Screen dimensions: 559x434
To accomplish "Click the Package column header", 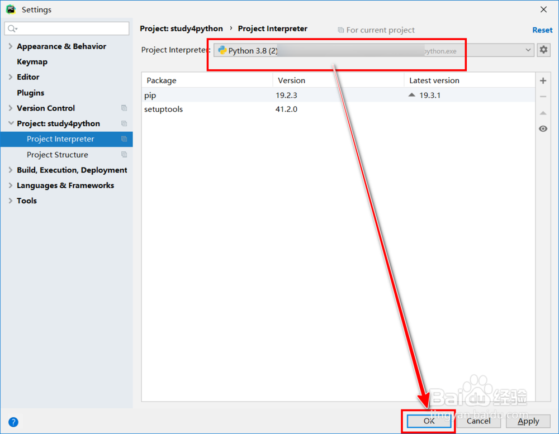I will click(207, 80).
